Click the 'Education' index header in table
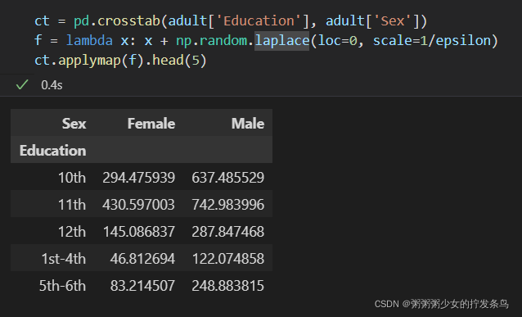The height and width of the screenshot is (317, 522). pyautogui.click(x=52, y=151)
